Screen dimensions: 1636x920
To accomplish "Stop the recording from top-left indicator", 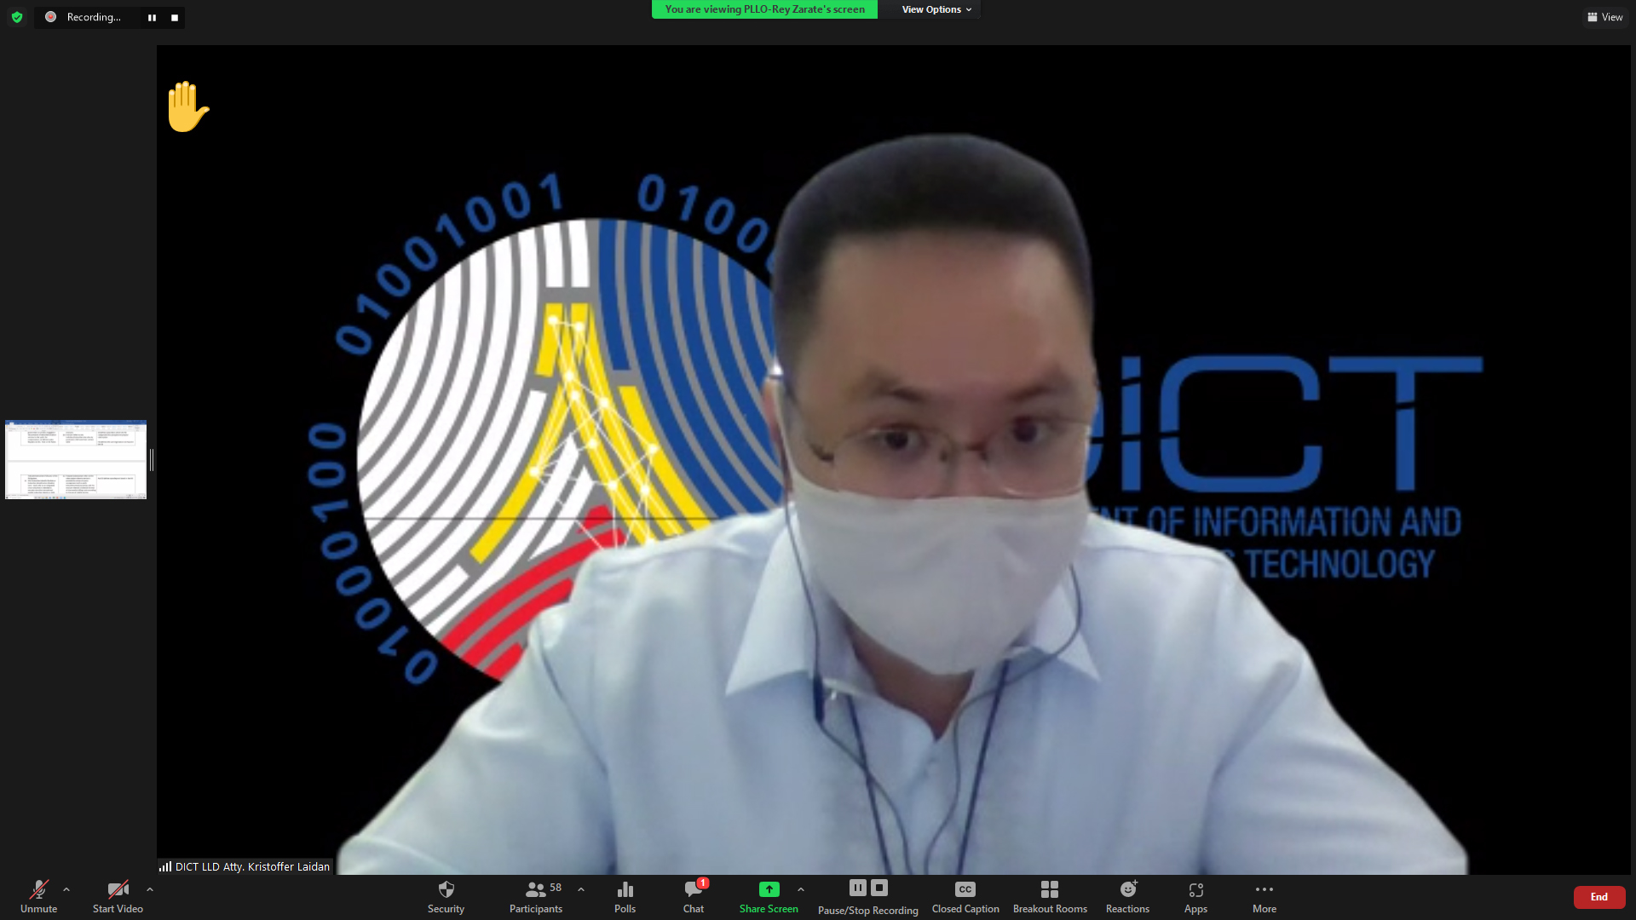I will pyautogui.click(x=175, y=17).
